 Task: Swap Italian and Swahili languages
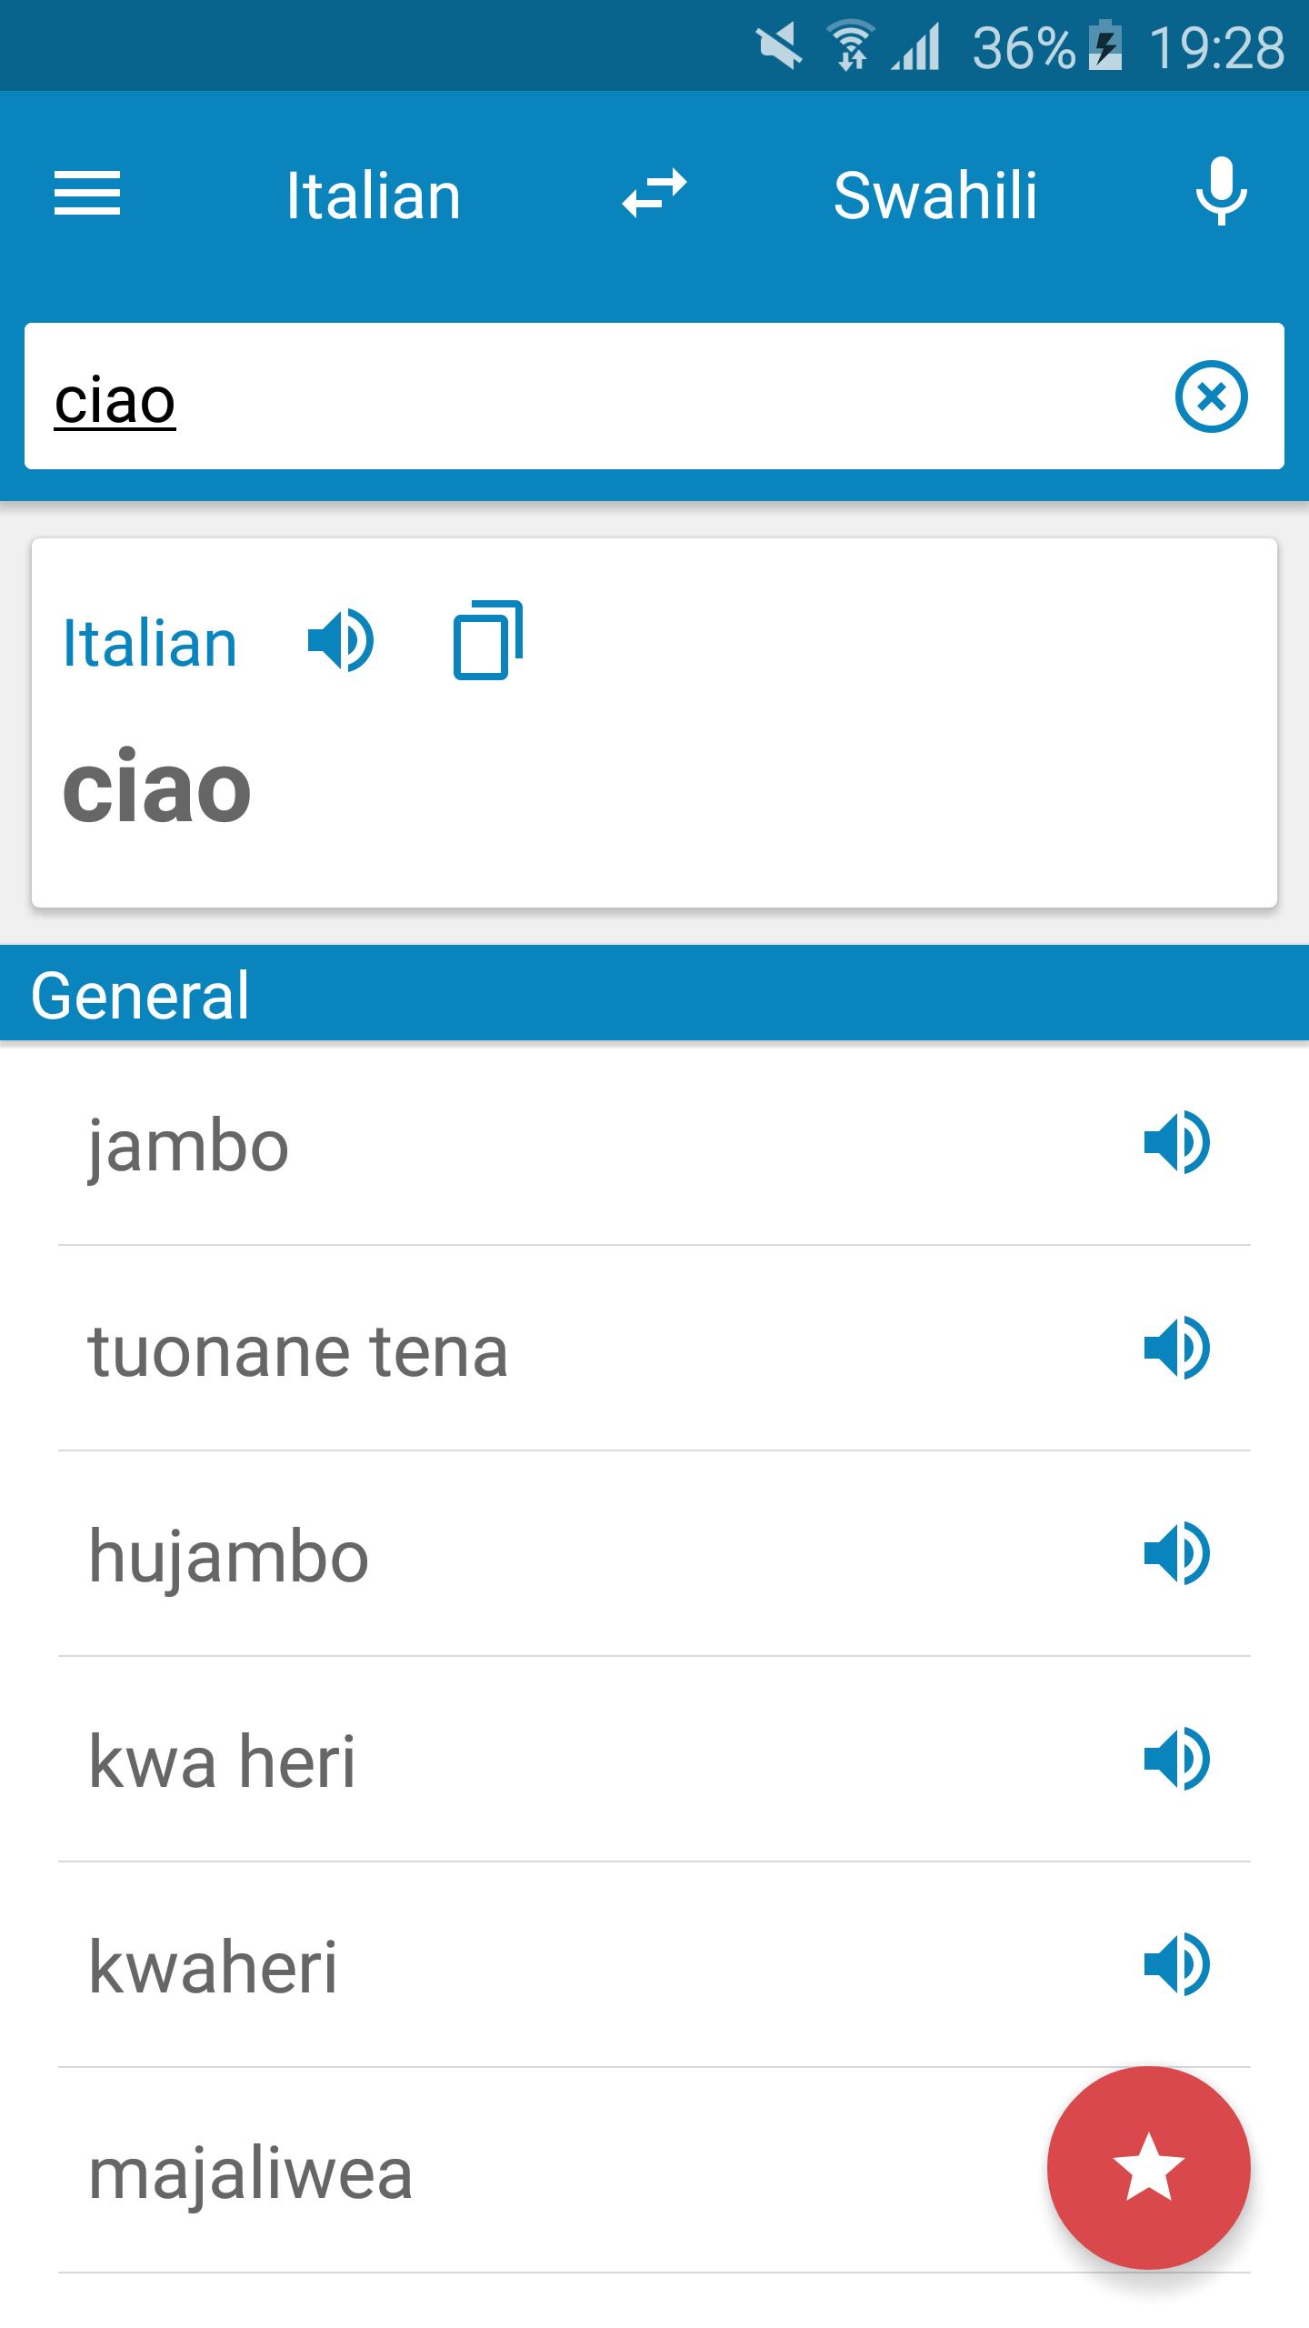[654, 195]
